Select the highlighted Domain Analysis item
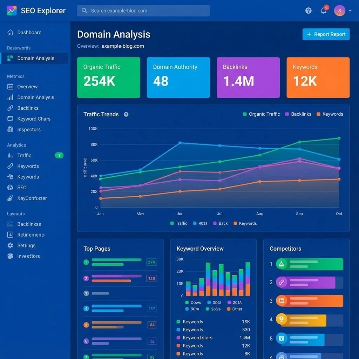 click(x=34, y=59)
